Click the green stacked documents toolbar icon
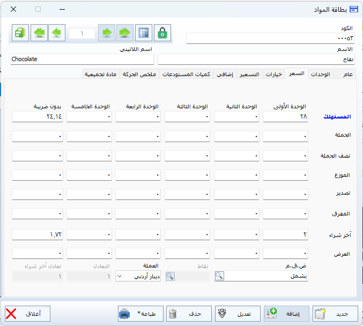The image size is (363, 326). pos(20,33)
